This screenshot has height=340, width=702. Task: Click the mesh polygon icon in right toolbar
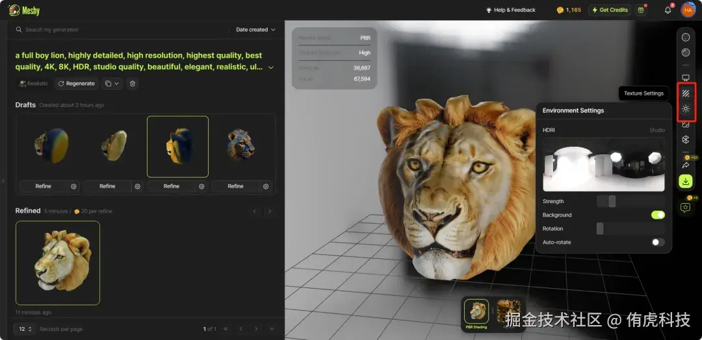click(x=686, y=140)
